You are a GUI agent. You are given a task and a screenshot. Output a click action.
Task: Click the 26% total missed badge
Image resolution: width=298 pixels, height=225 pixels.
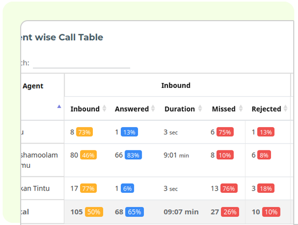click(x=230, y=212)
